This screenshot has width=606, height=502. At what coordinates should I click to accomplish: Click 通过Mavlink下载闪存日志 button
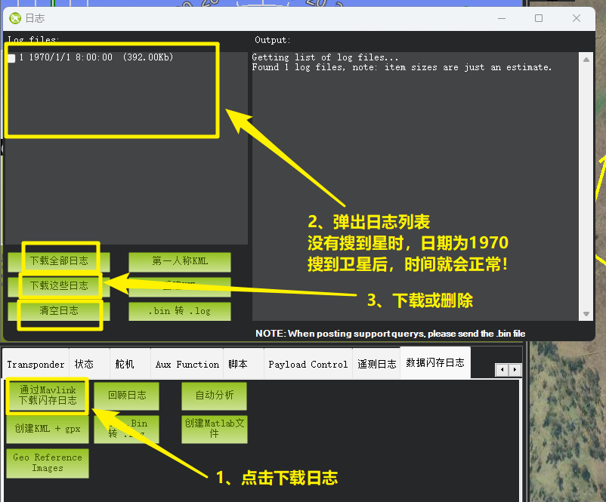(x=48, y=396)
